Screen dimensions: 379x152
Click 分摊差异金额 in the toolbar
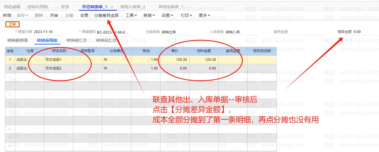(106, 15)
